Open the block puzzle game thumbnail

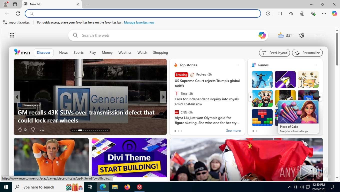point(262,117)
